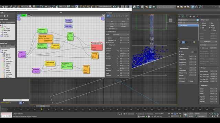Viewport: 220px width, 123px height.
Task: Select the Pistol Shot radio option
Action: point(107,43)
